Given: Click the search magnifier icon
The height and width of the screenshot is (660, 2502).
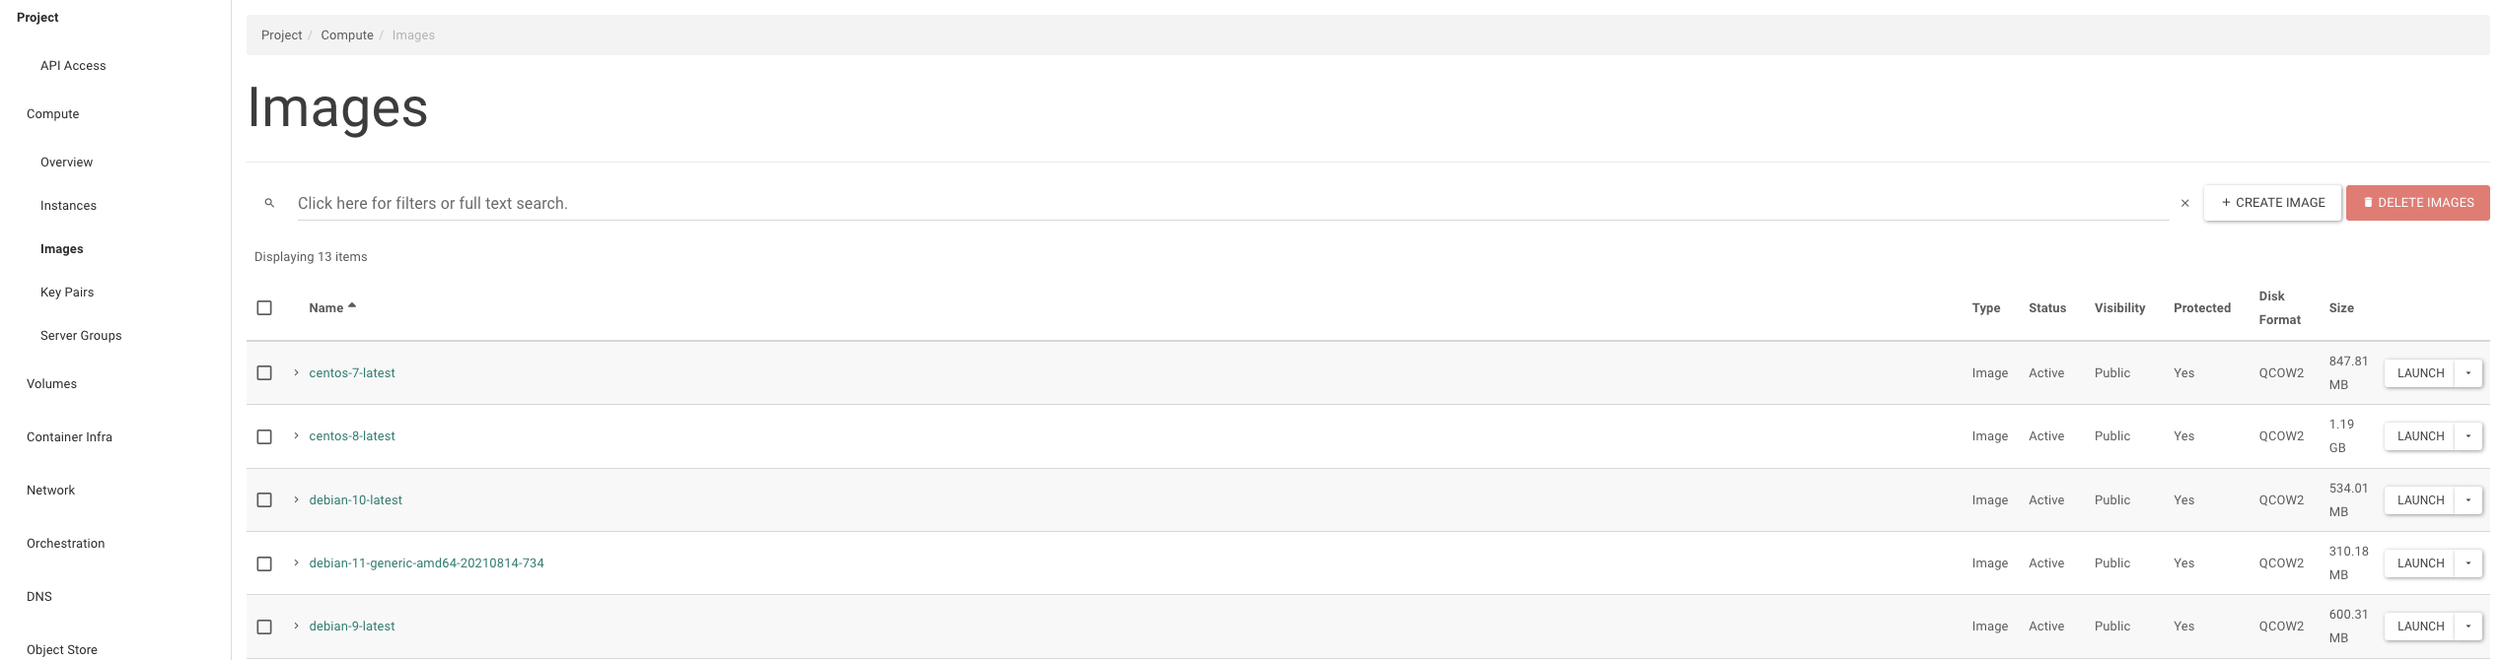Looking at the screenshot, I should coord(269,203).
